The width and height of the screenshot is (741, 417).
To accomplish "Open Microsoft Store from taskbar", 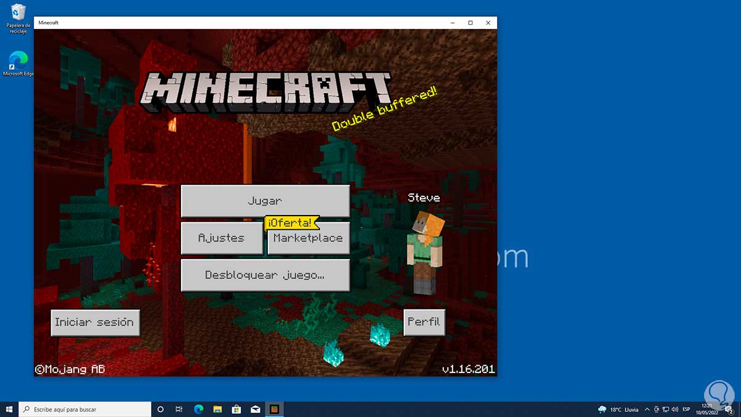I will pyautogui.click(x=237, y=409).
